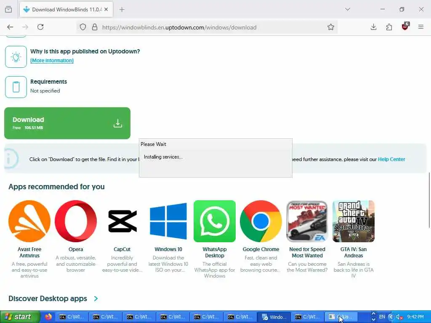The image size is (431, 323).
Task: Click the WhatsApp Desktop title link
Action: [215, 252]
